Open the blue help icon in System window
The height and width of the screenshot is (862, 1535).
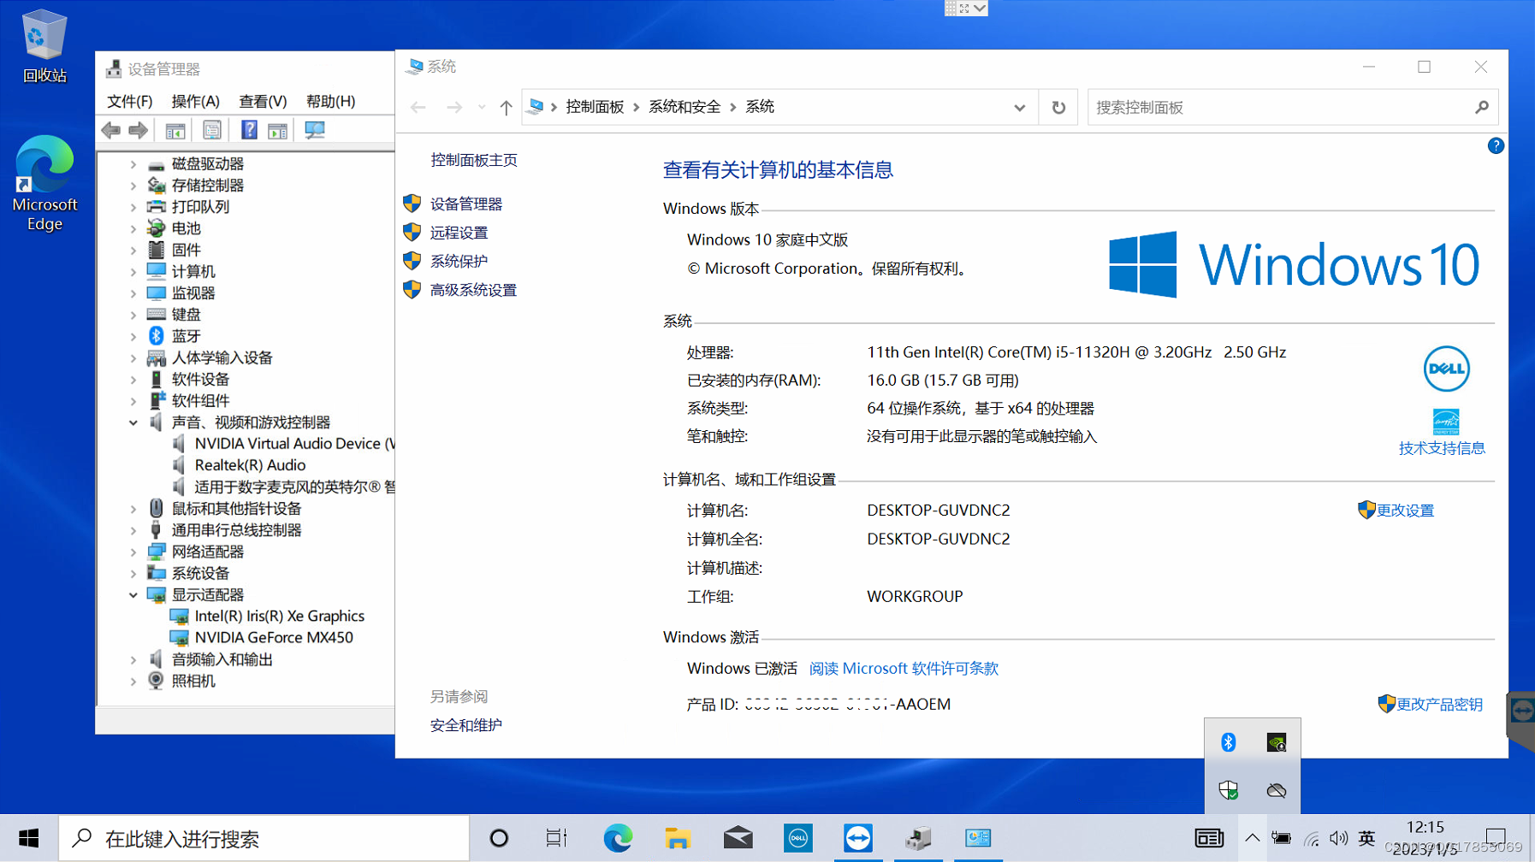[1495, 145]
